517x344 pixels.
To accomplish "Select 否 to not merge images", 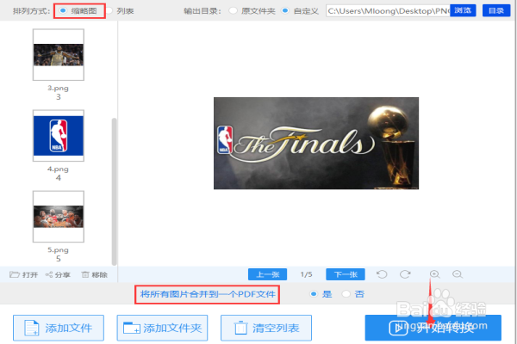I will pos(346,293).
